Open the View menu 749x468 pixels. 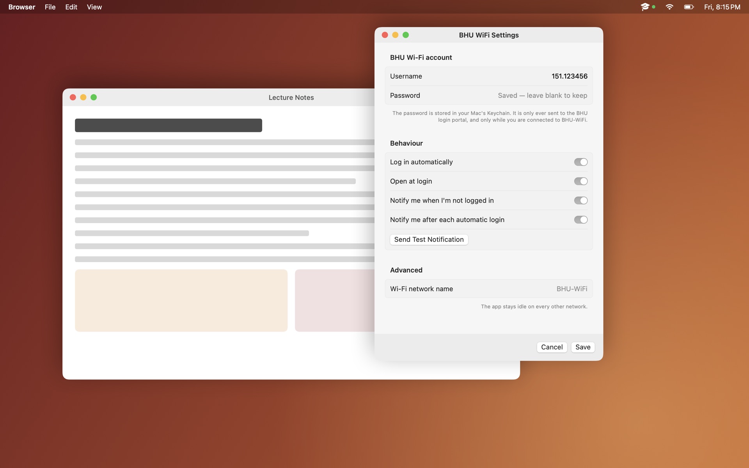[x=94, y=7]
